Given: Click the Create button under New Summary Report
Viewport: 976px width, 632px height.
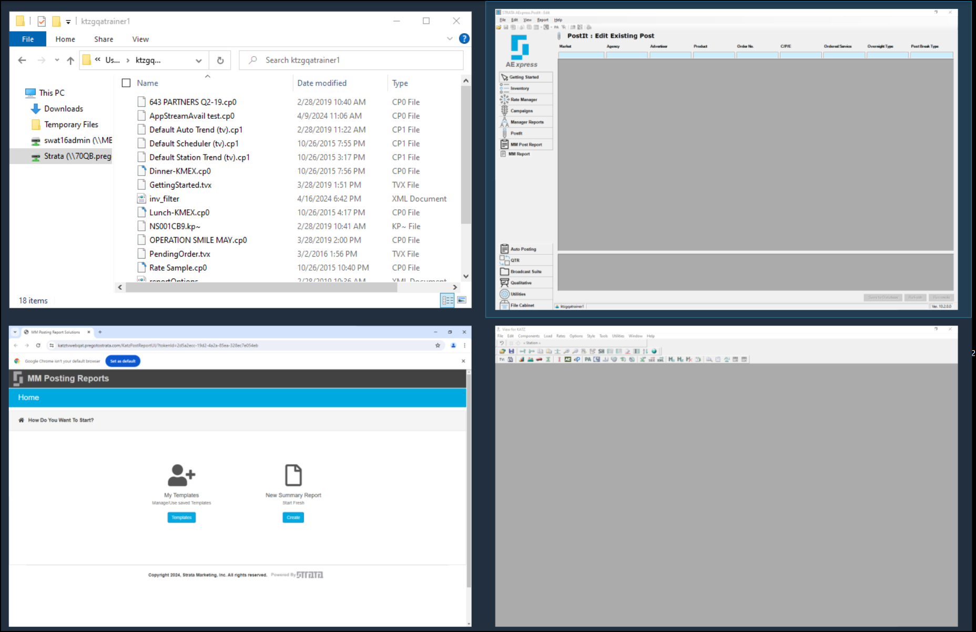Looking at the screenshot, I should coord(293,517).
